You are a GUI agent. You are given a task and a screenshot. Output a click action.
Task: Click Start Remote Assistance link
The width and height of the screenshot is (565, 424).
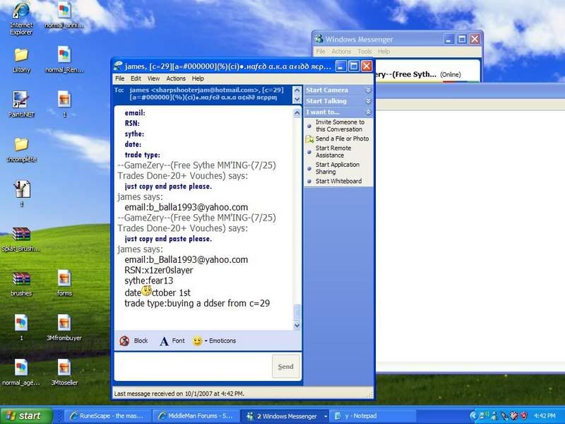tap(333, 151)
